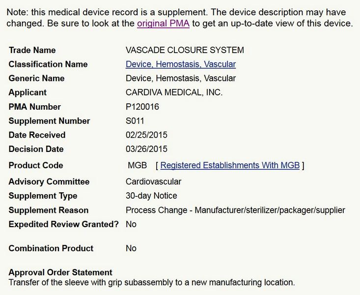Click the Expedited Review Granted label
The width and height of the screenshot is (360, 295).
64,224
